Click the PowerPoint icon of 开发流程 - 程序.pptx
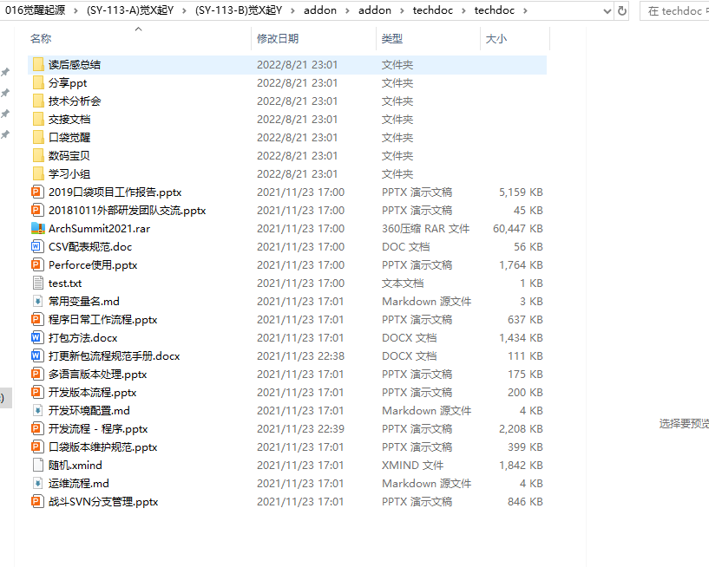 pos(38,428)
